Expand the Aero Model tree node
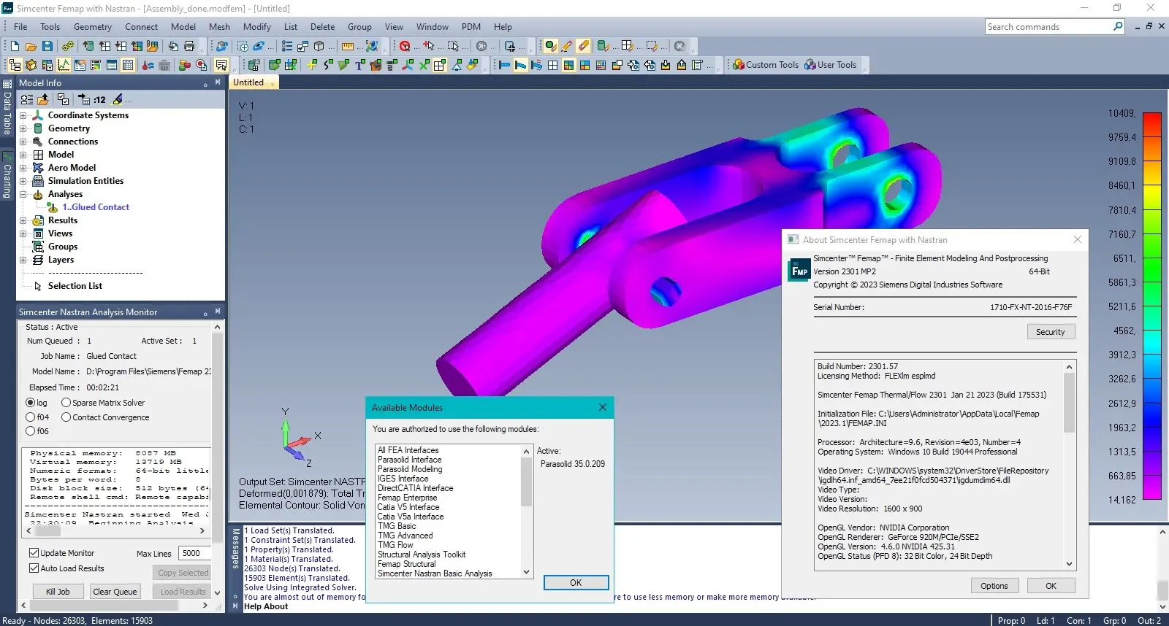1169x626 pixels. tap(23, 168)
